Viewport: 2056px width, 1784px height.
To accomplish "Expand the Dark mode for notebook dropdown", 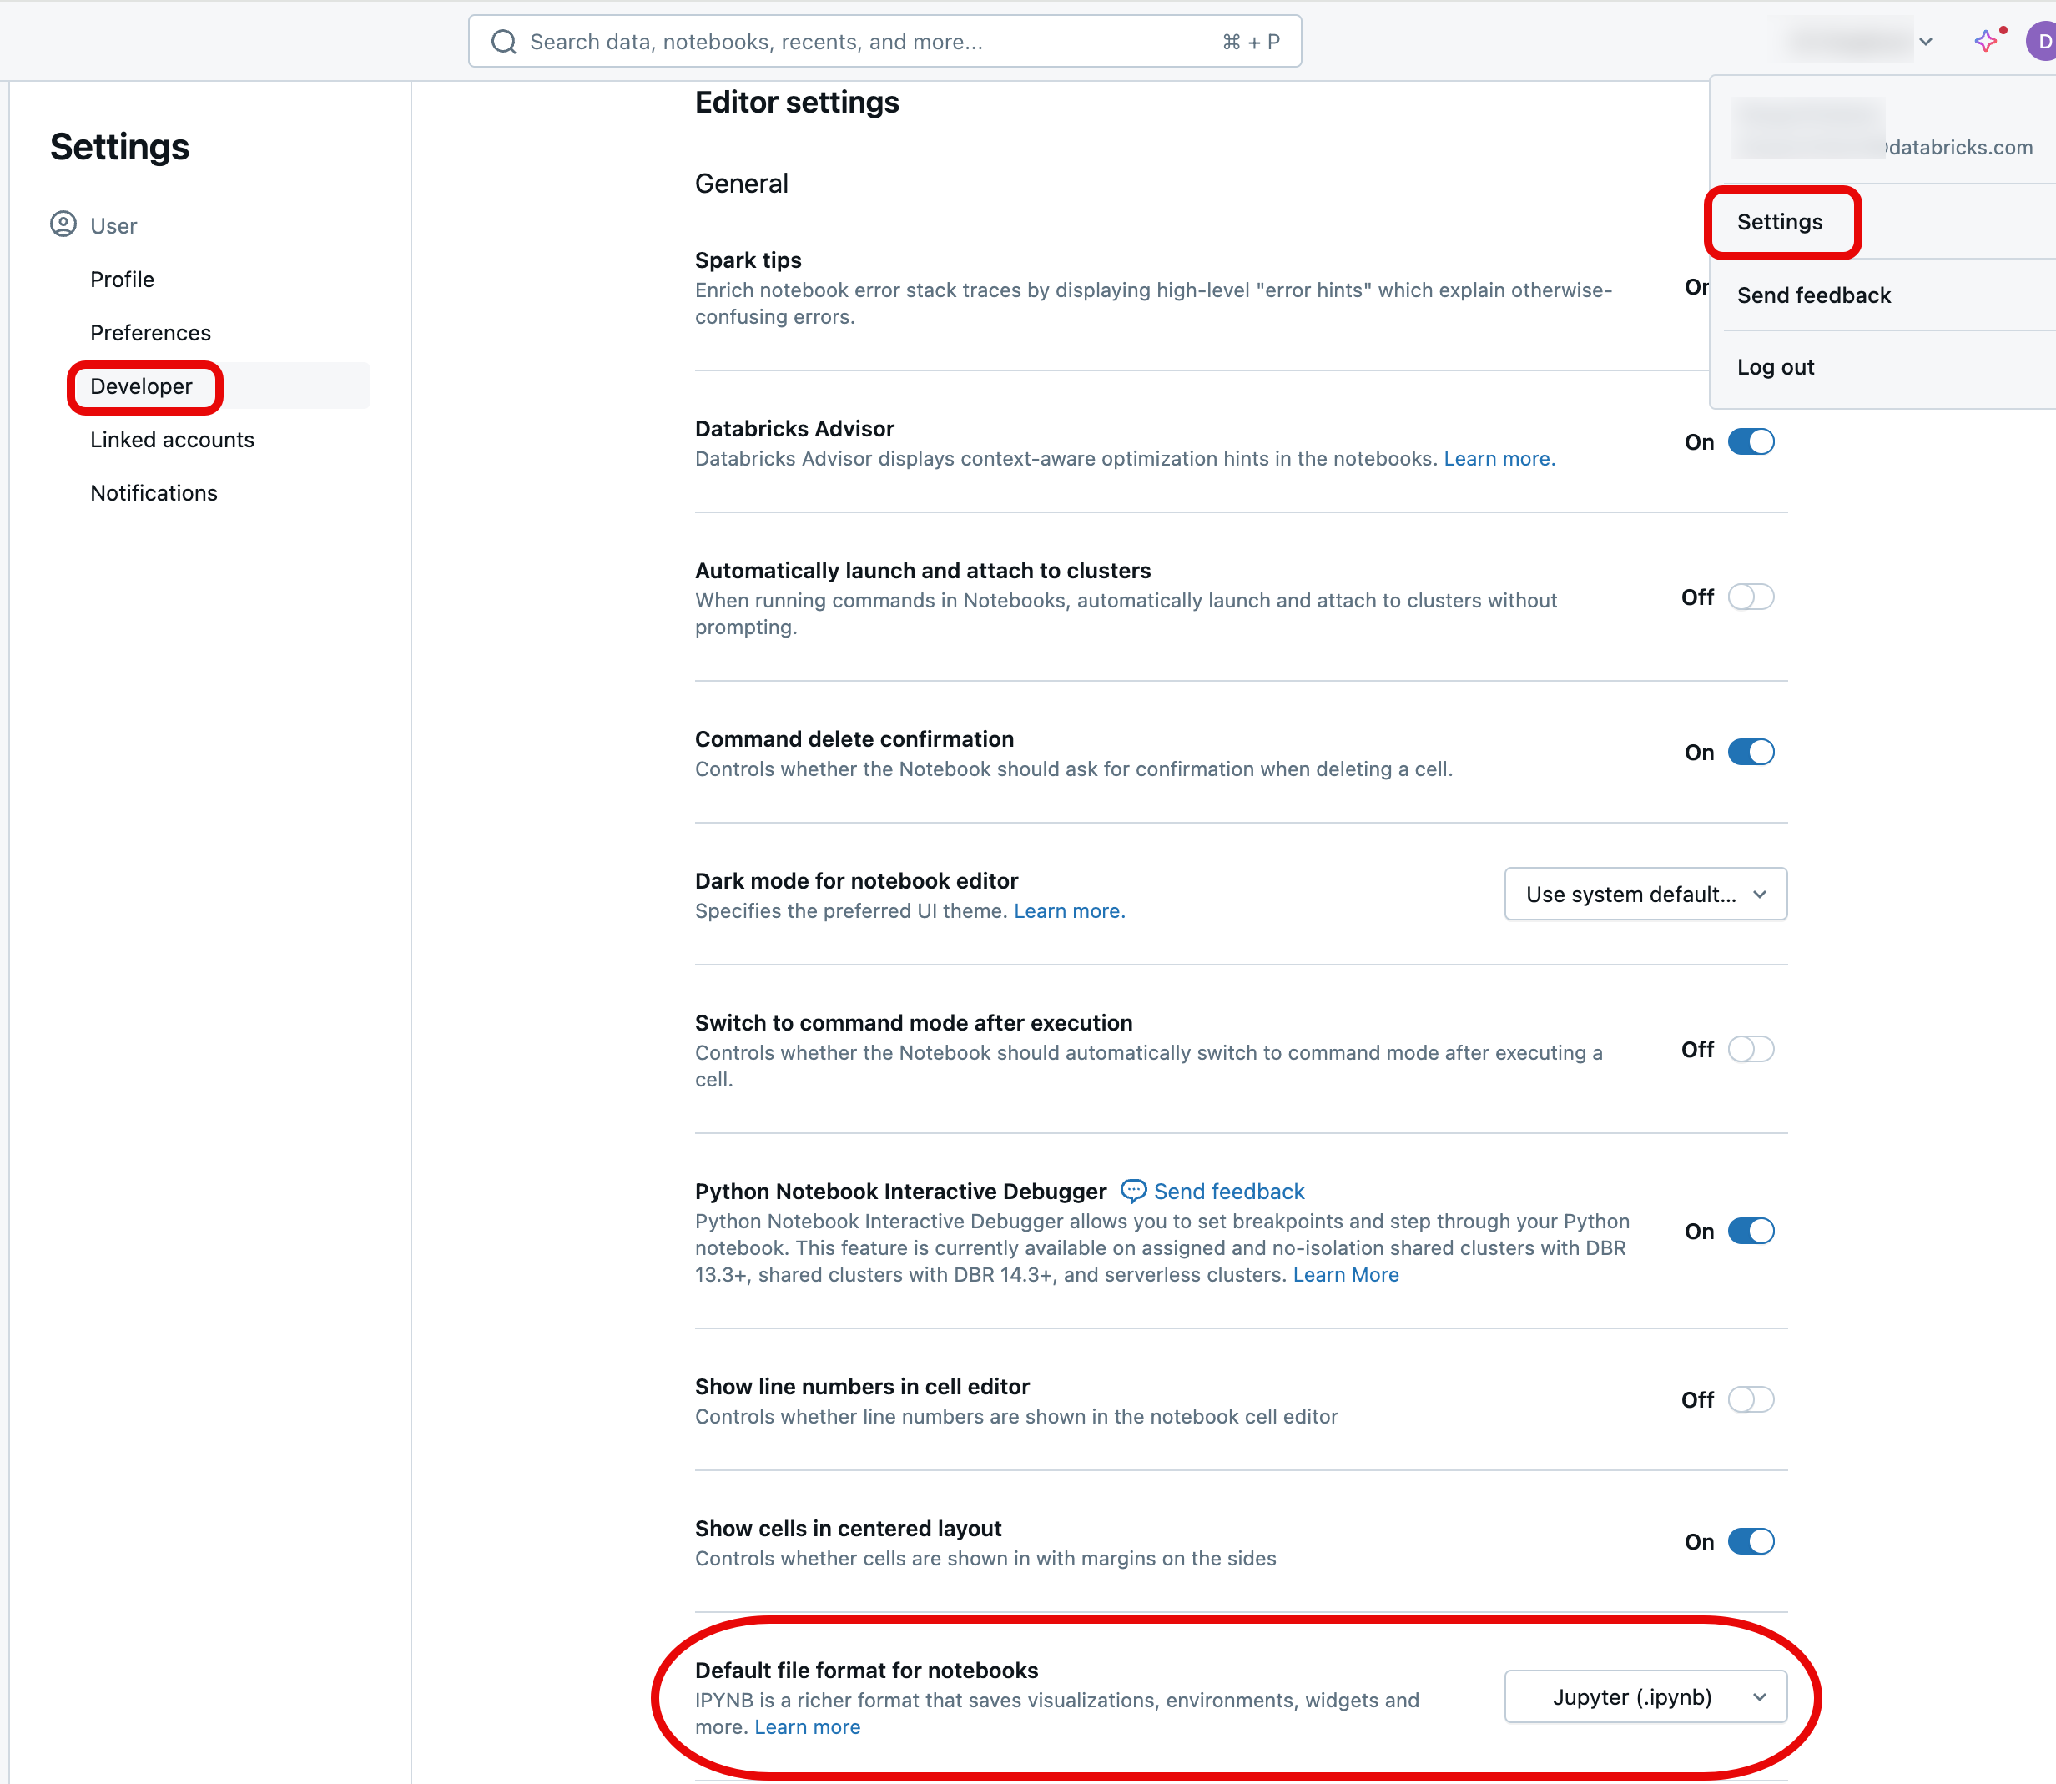I will pos(1645,894).
